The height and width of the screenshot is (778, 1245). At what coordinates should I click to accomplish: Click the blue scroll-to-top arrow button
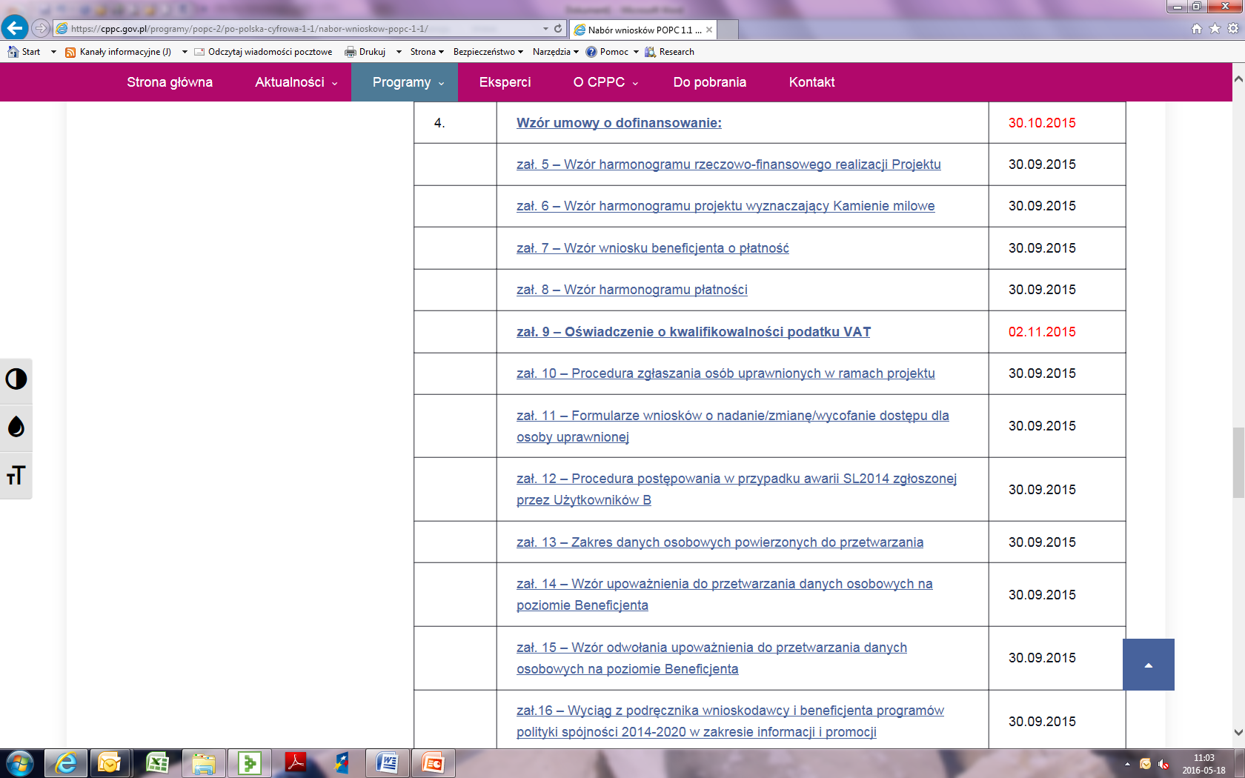[x=1149, y=665]
